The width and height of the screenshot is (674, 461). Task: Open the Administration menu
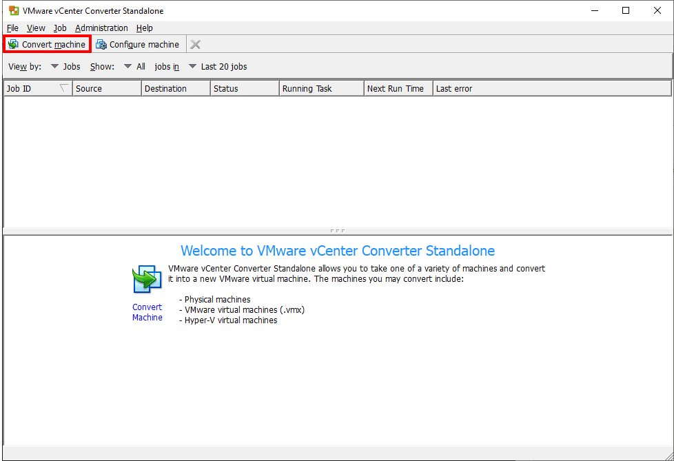[101, 28]
